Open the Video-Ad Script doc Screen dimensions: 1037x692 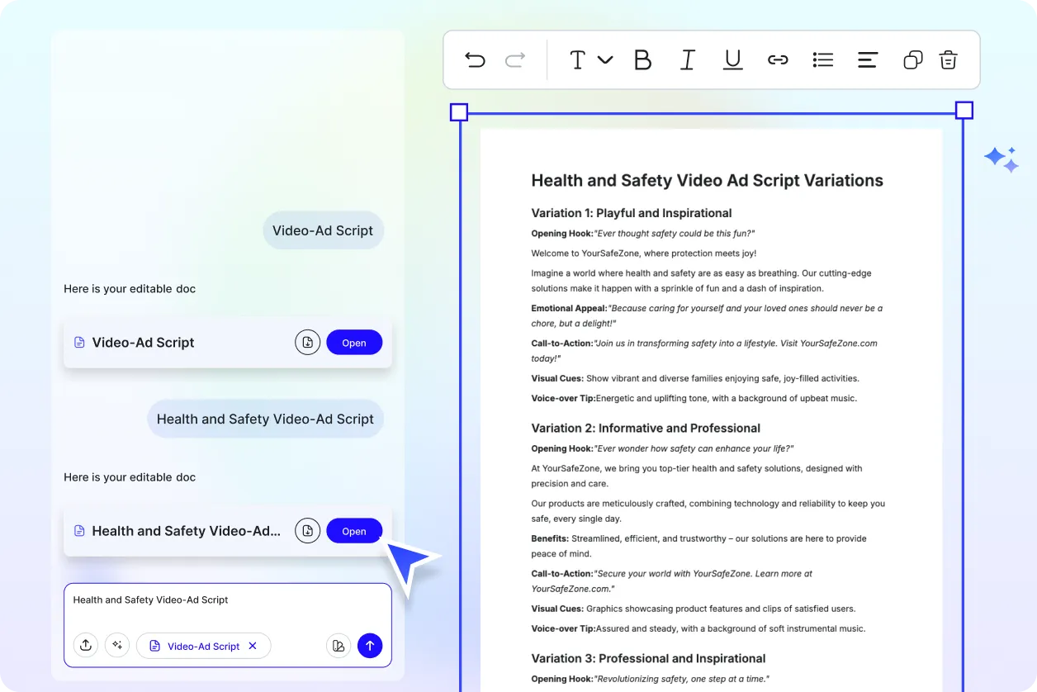tap(354, 342)
